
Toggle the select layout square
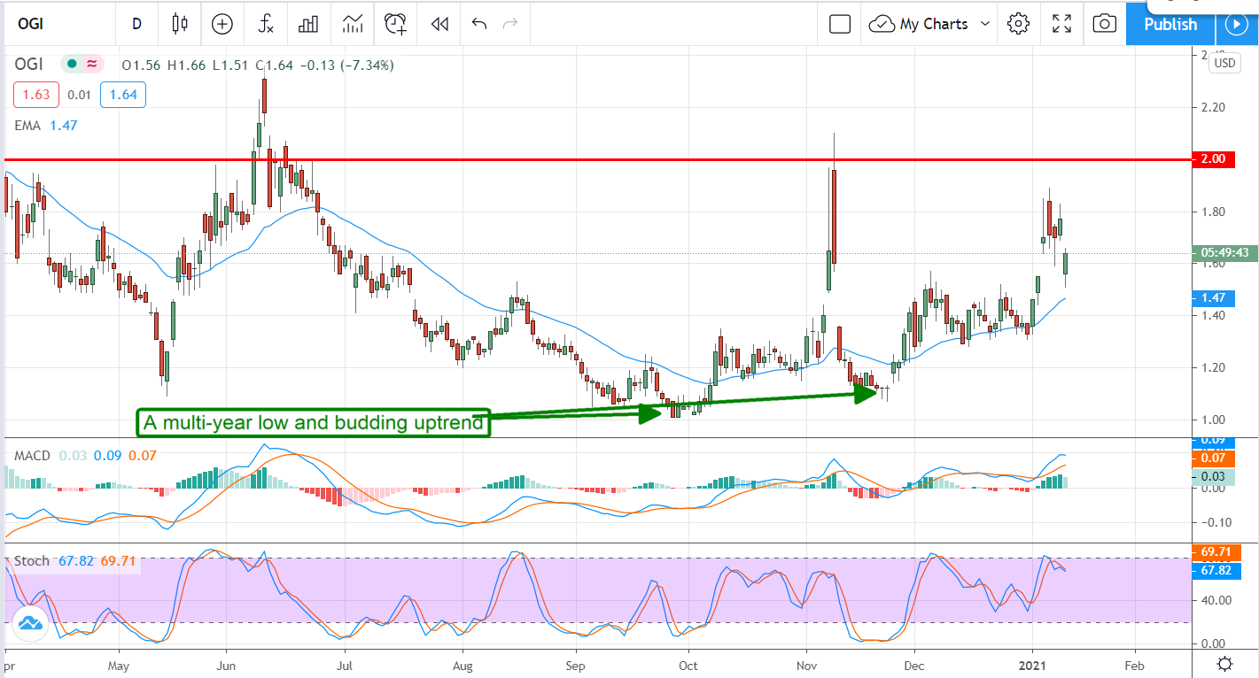tap(840, 24)
